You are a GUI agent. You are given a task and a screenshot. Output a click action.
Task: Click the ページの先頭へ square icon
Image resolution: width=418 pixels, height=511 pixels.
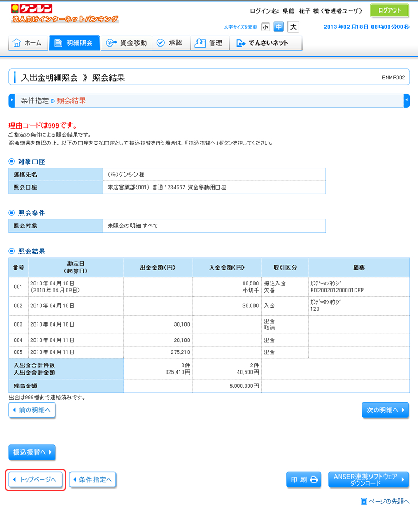[x=364, y=501]
